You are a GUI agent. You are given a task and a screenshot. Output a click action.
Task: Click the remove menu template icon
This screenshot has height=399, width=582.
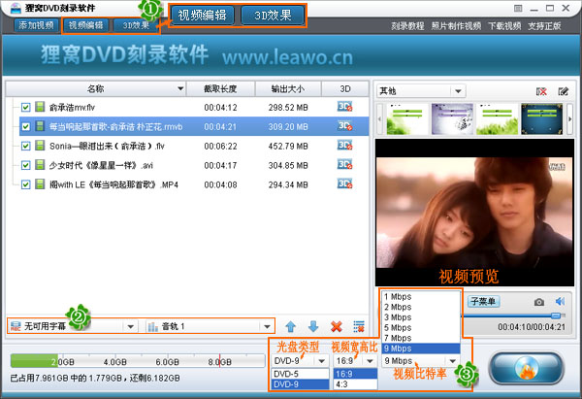(541, 91)
